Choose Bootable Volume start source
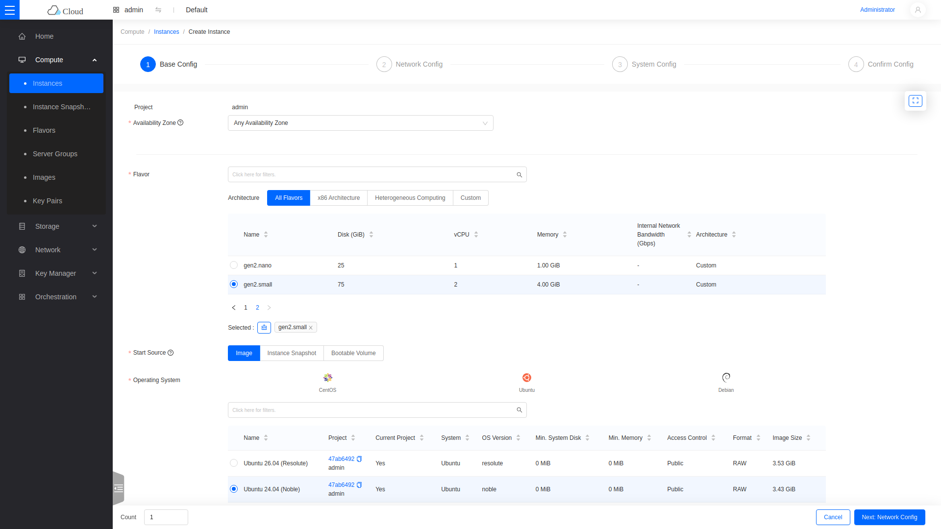The height and width of the screenshot is (529, 941). [x=353, y=353]
